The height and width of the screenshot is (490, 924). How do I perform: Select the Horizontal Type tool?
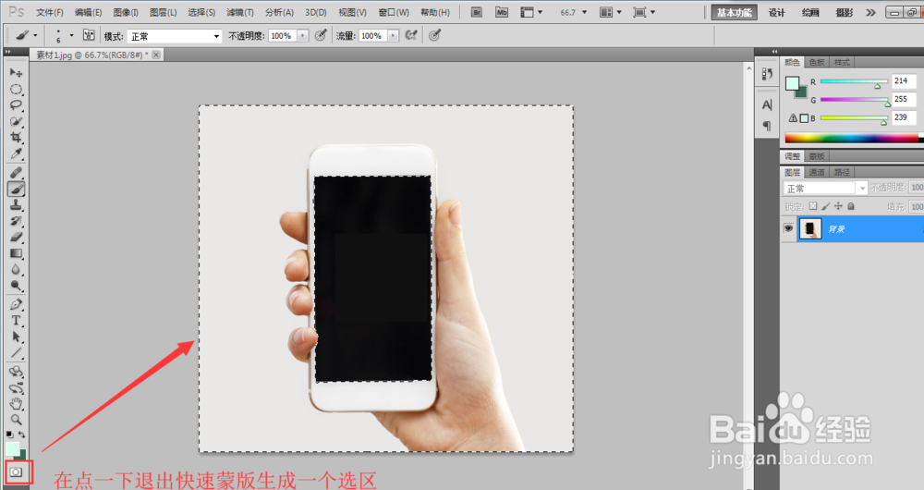(16, 321)
